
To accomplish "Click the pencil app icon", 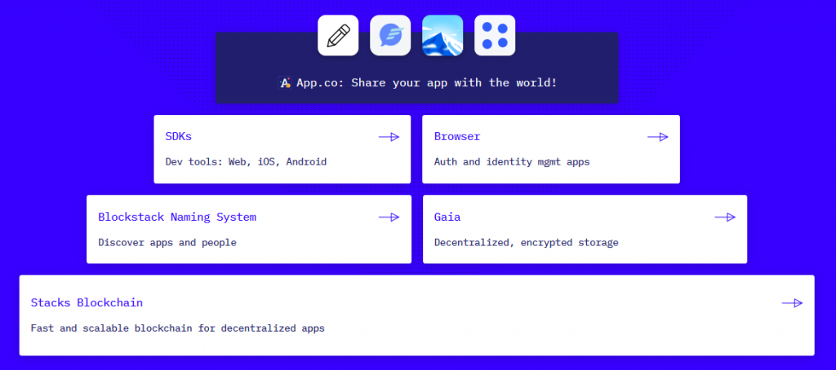I will click(x=338, y=36).
